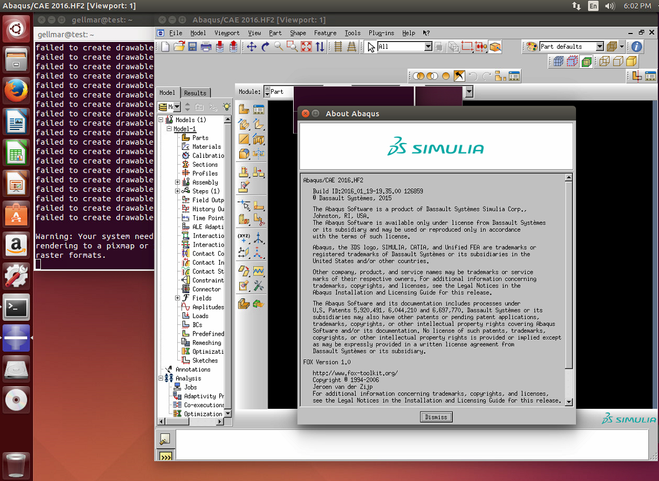659x481 pixels.
Task: Open the Help menu
Action: pos(408,33)
